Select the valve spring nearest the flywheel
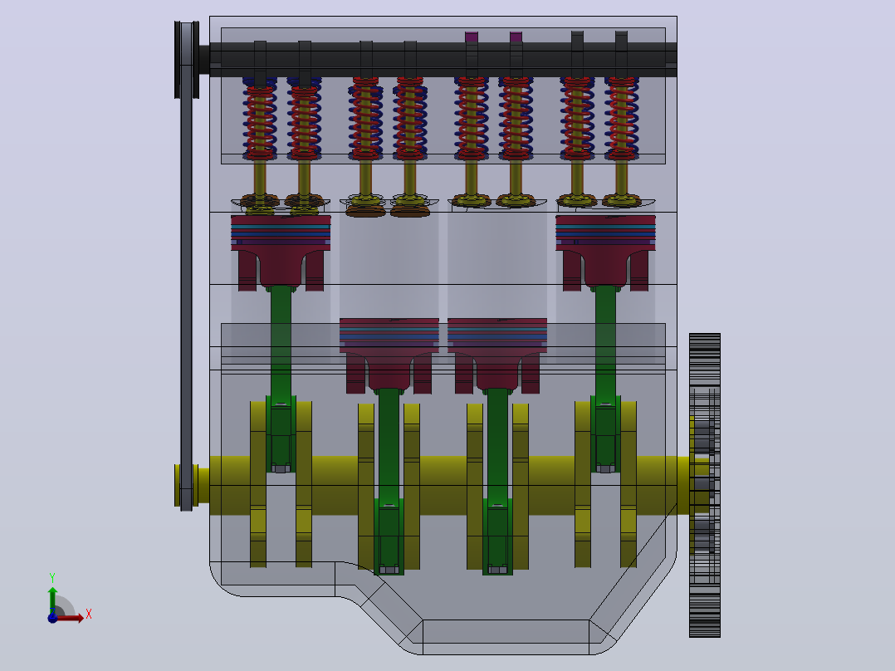 [x=622, y=119]
